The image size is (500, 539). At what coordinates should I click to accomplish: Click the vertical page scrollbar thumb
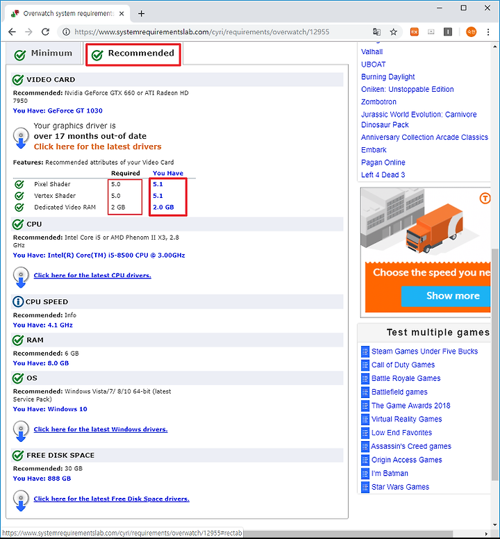495,365
